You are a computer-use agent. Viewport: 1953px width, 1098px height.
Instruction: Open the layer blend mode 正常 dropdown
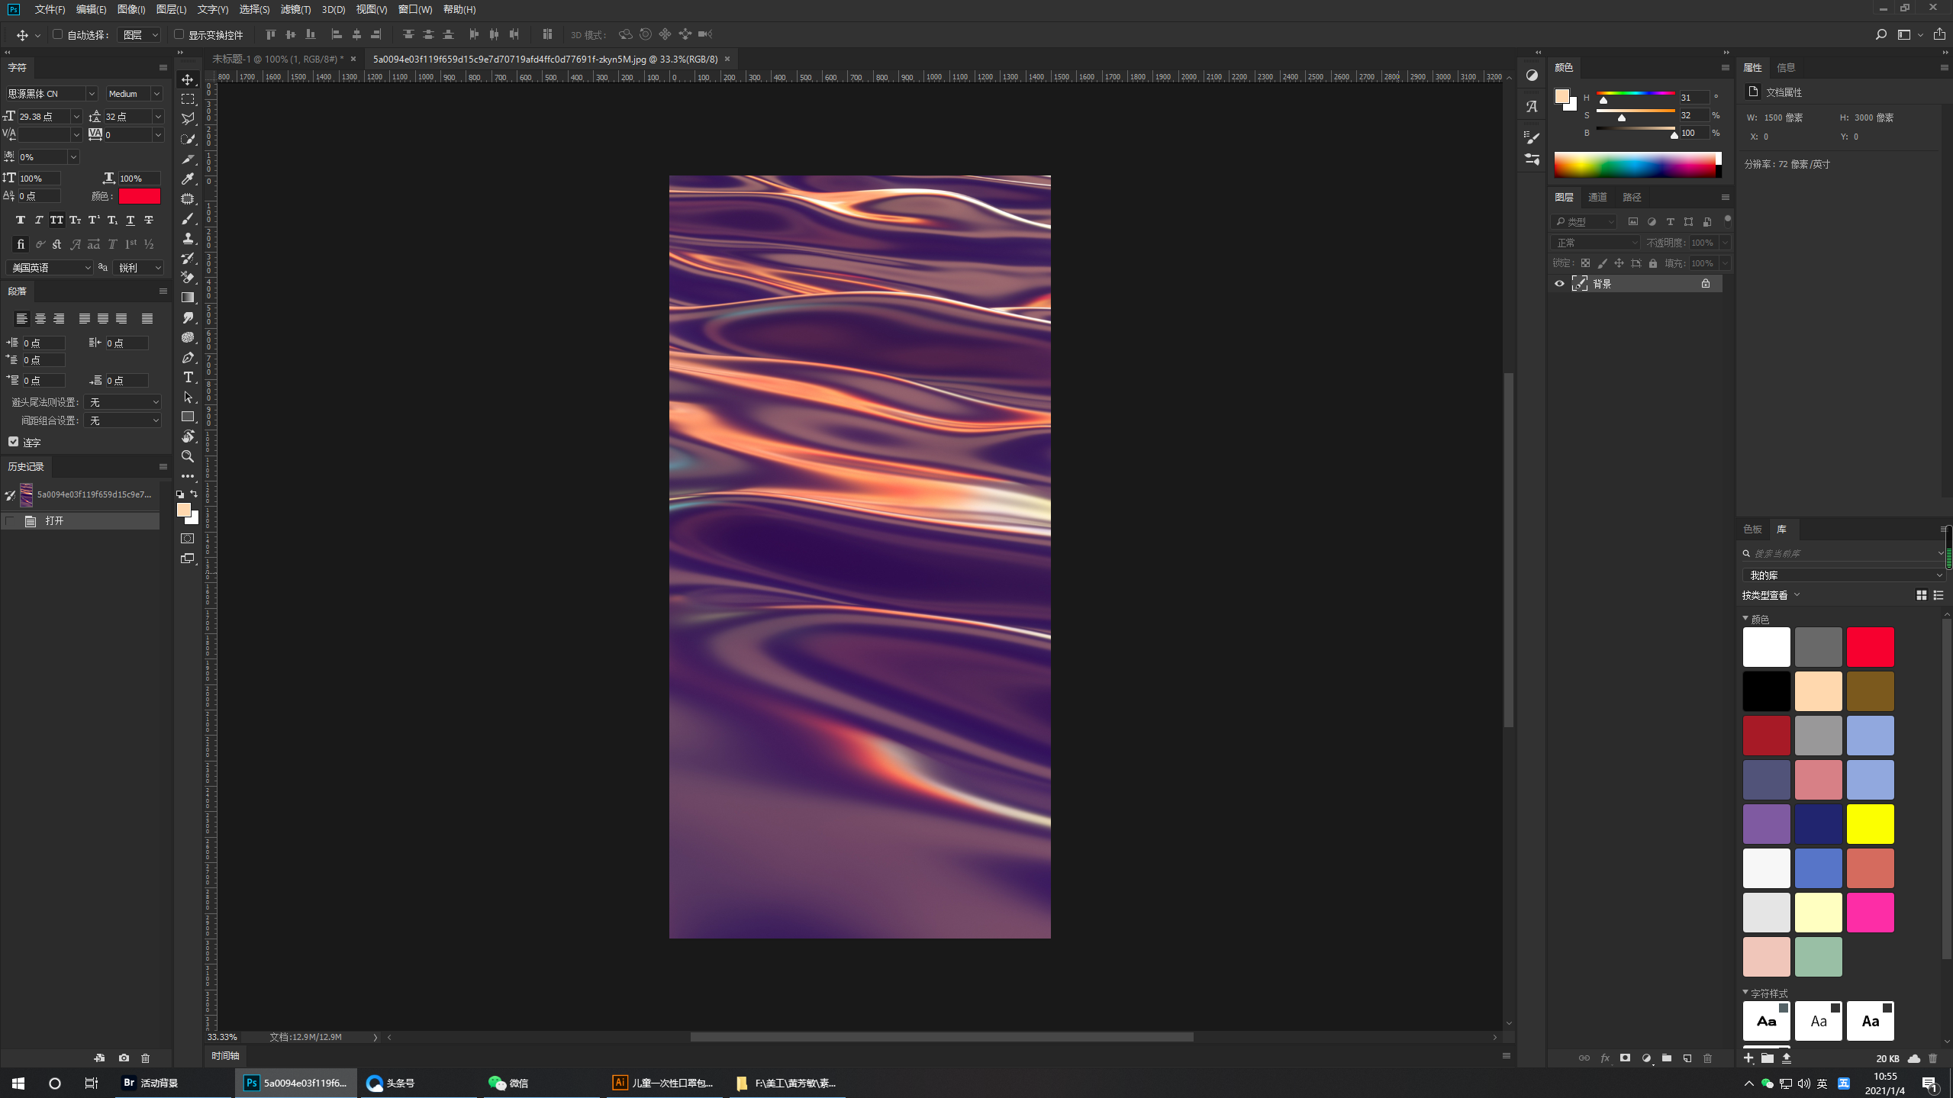click(1595, 243)
